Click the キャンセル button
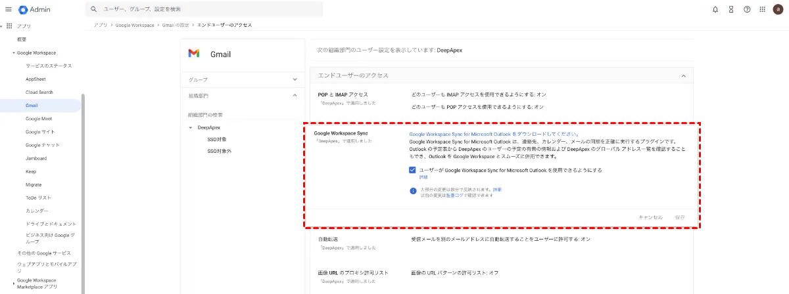This screenshot has height=294, width=789. coord(650,217)
